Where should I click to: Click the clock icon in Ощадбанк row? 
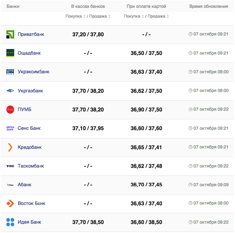click(x=191, y=53)
